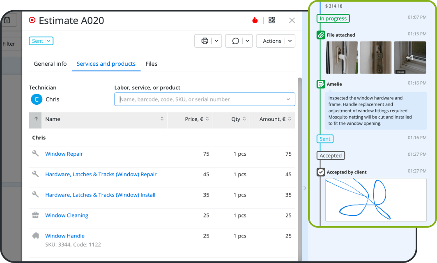Open the window handle photo thumbnail
Image resolution: width=437 pixels, height=263 pixels.
(342, 58)
